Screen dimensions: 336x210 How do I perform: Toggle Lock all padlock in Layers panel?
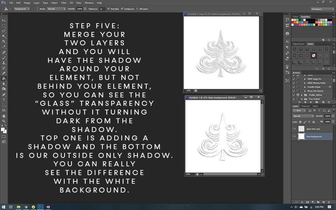313,122
